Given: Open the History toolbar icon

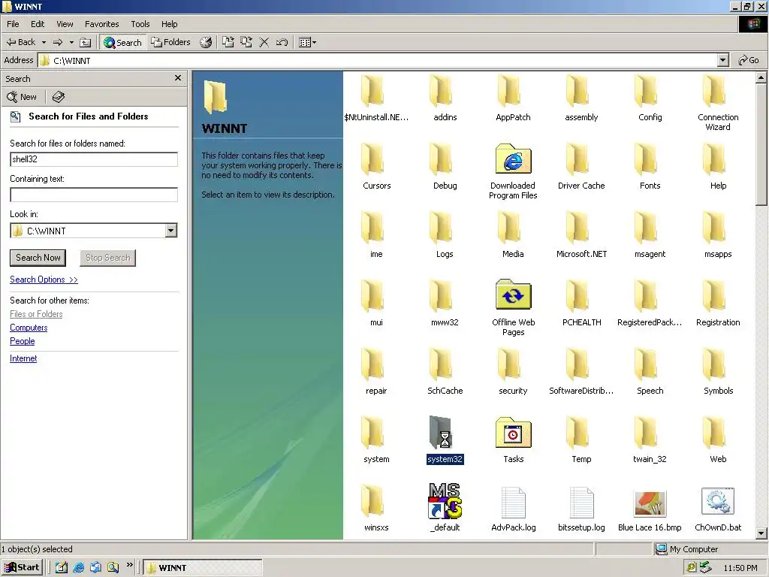Looking at the screenshot, I should click(x=206, y=42).
